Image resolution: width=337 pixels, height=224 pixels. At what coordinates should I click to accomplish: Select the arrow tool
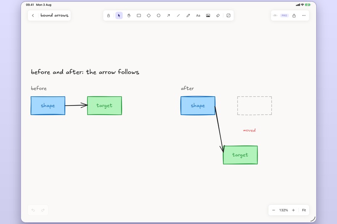[x=168, y=15]
